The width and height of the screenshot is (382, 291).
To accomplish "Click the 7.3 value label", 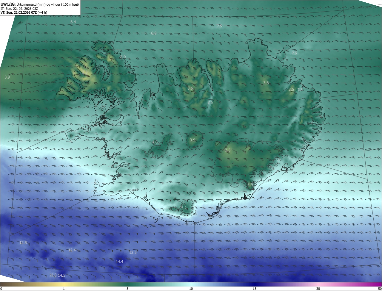I will click(x=300, y=90).
